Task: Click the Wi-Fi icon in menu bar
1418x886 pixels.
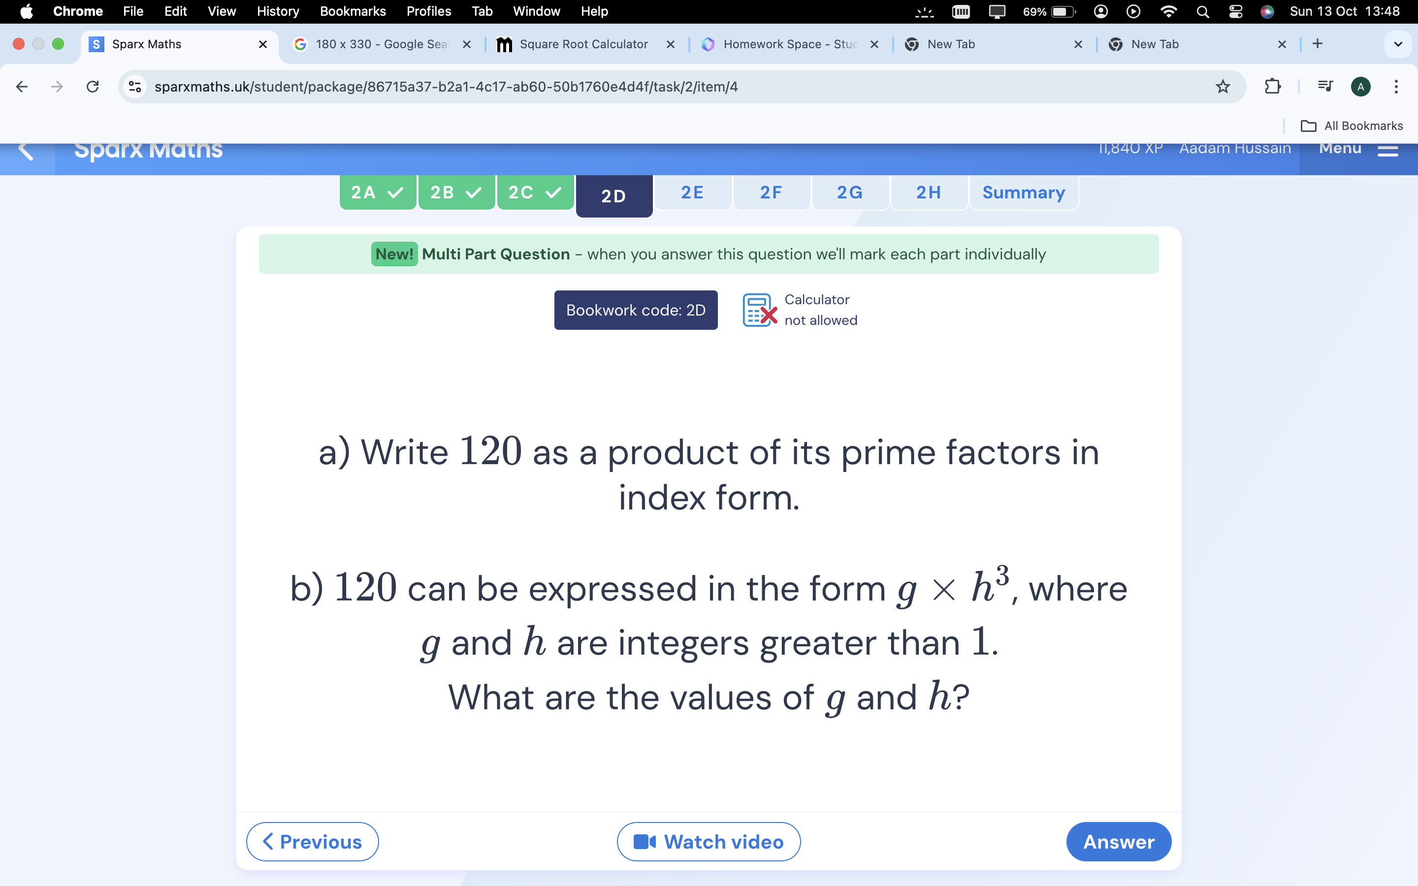Action: [1168, 11]
